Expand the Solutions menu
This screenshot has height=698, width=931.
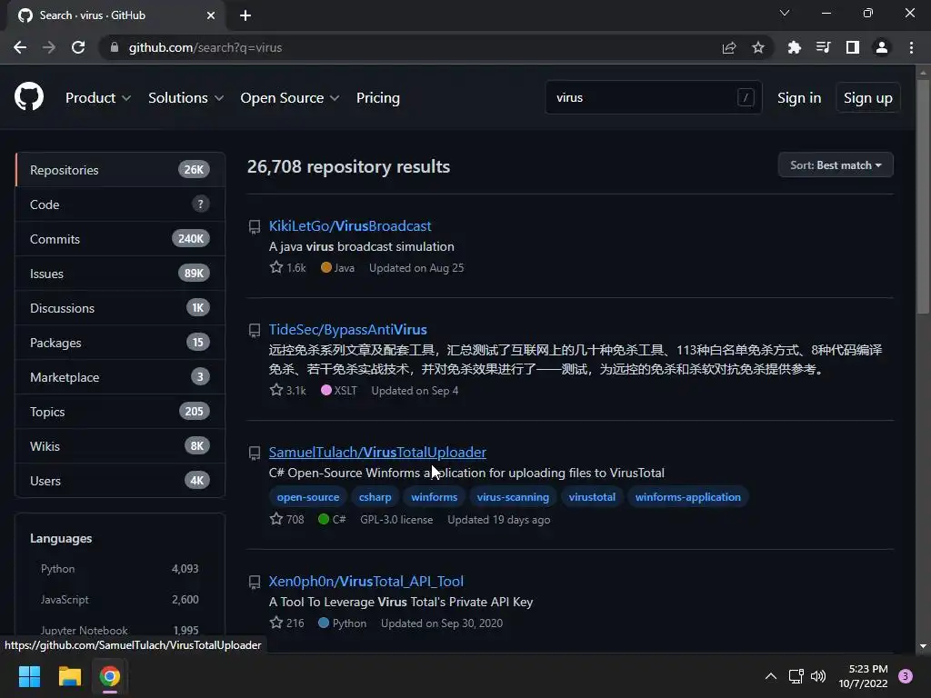(x=185, y=98)
